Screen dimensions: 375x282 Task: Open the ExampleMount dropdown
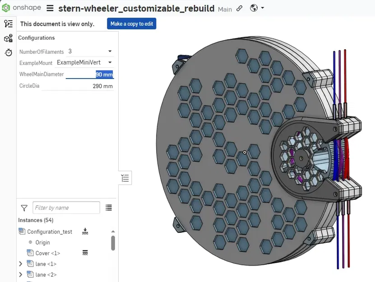click(85, 62)
